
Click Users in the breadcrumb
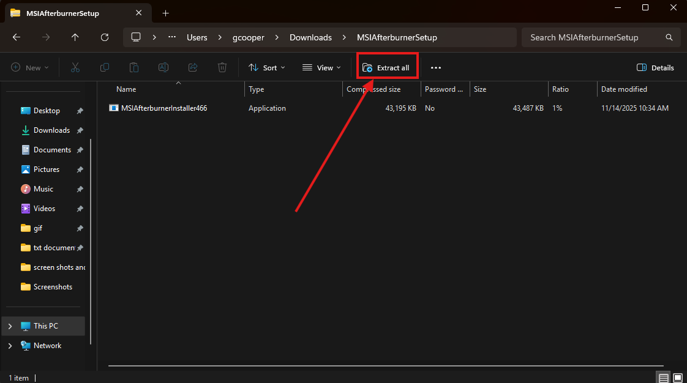coord(197,37)
